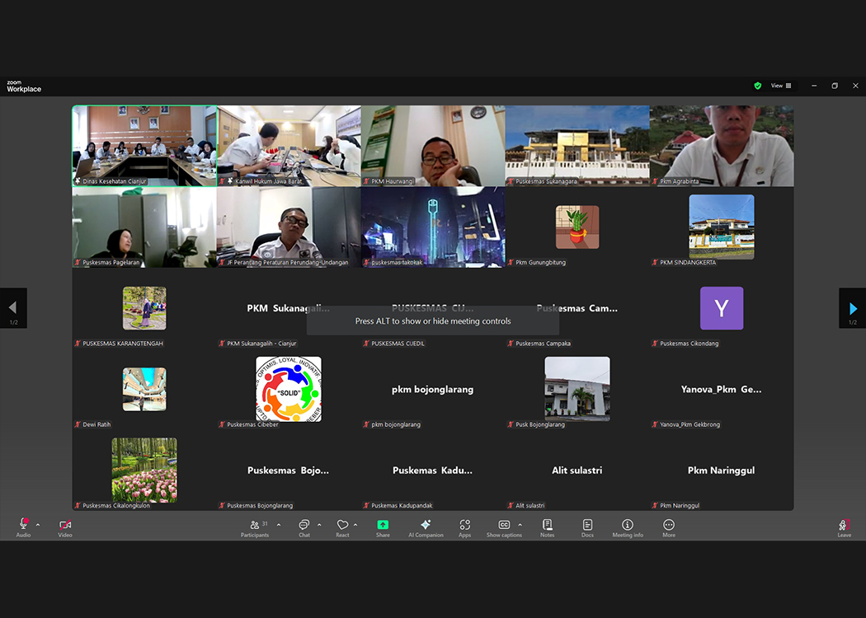This screenshot has height=618, width=866.
Task: Show Meeting info details
Action: [x=628, y=527]
